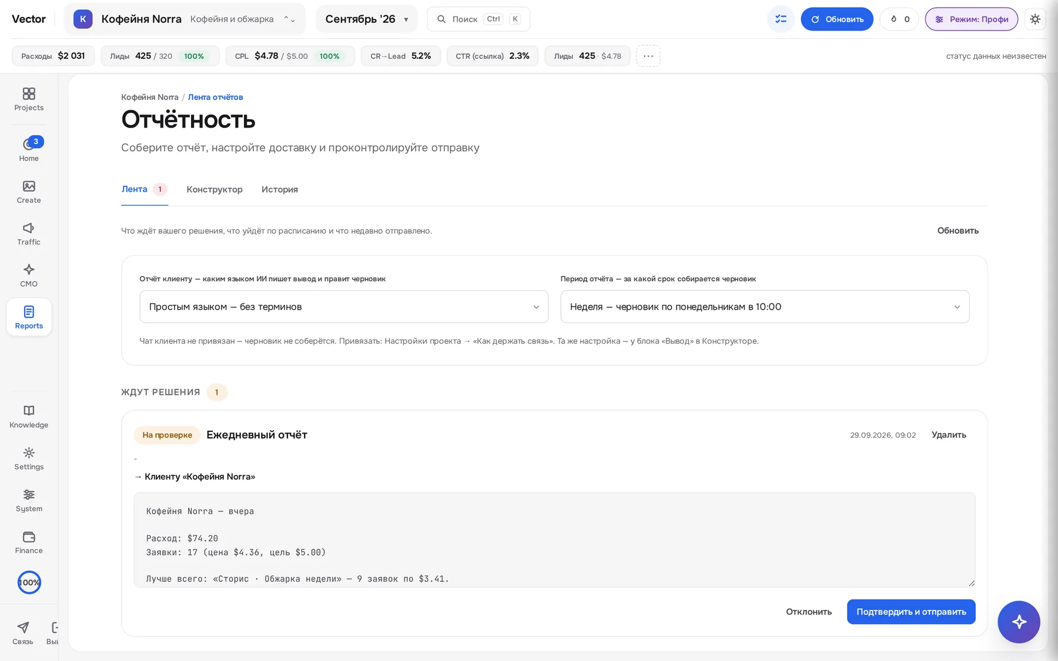Open the checklist icon in top bar
Image resolution: width=1058 pixels, height=661 pixels.
781,19
